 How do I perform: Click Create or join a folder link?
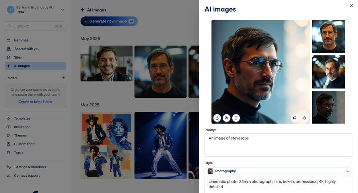35,101
